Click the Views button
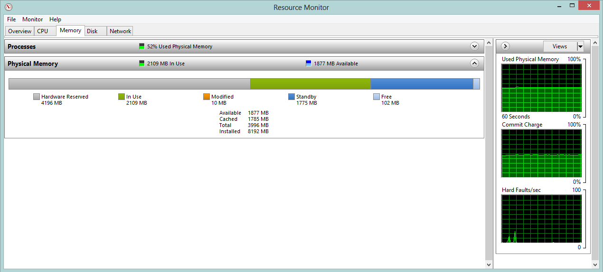This screenshot has width=603, height=272. point(560,46)
